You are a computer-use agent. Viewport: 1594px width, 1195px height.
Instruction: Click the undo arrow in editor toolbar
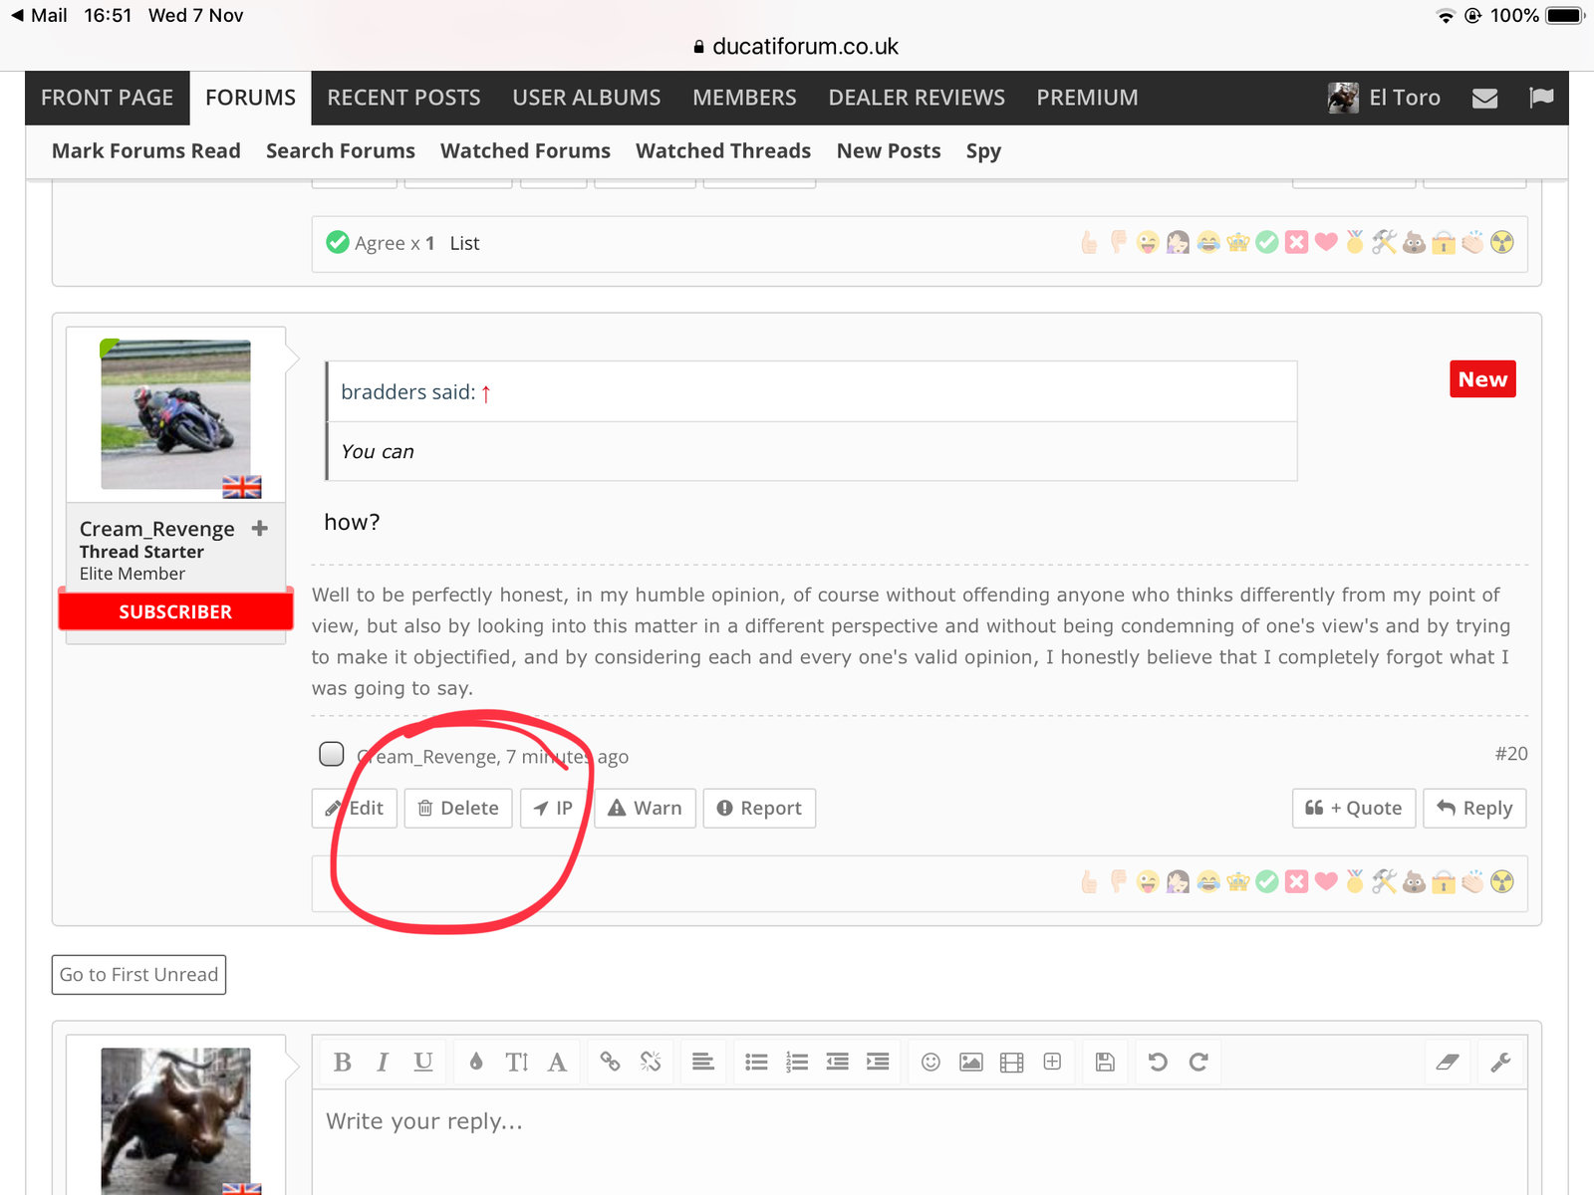point(1158,1062)
